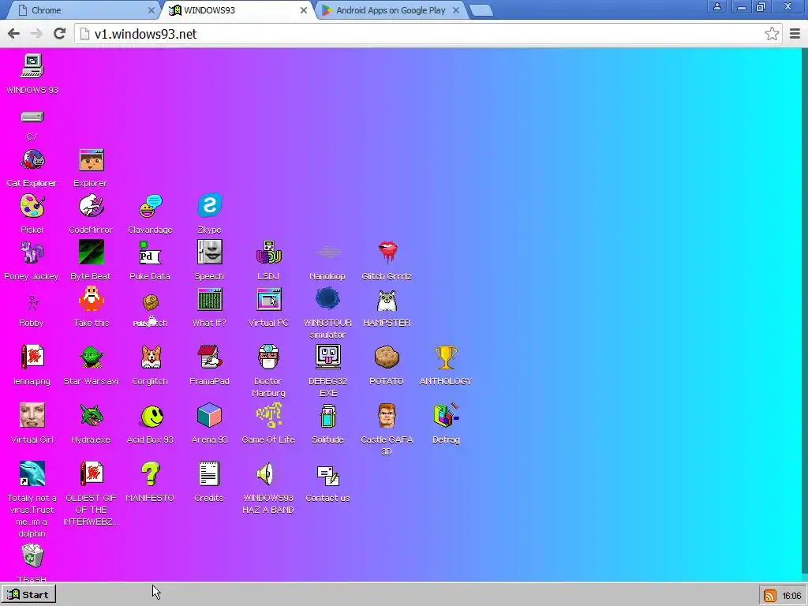Screen dimensions: 808x606
Task: Open Doctor Marburg
Action: tap(268, 357)
